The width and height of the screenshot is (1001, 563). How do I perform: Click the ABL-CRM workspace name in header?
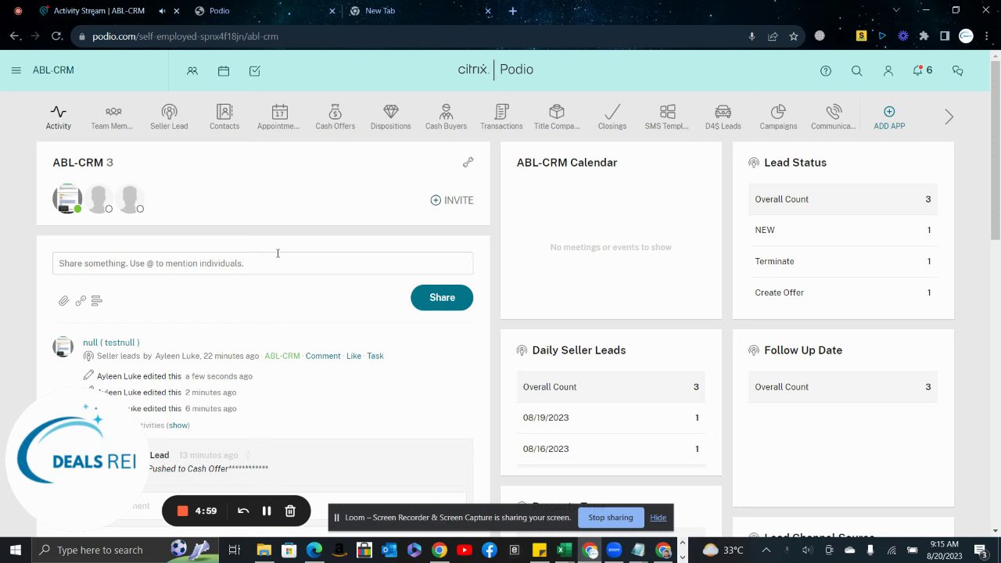pos(53,70)
